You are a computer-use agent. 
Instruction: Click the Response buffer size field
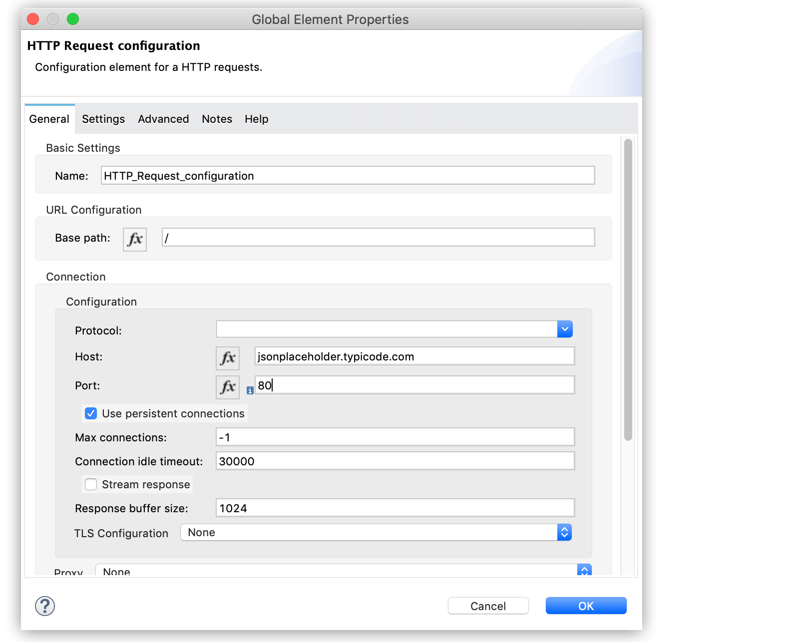click(395, 508)
